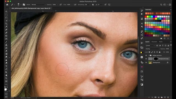Create new adjustment layer icon
The image size is (176, 99).
(159, 97)
